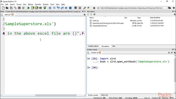Run file with green play button

[x=29, y=8]
